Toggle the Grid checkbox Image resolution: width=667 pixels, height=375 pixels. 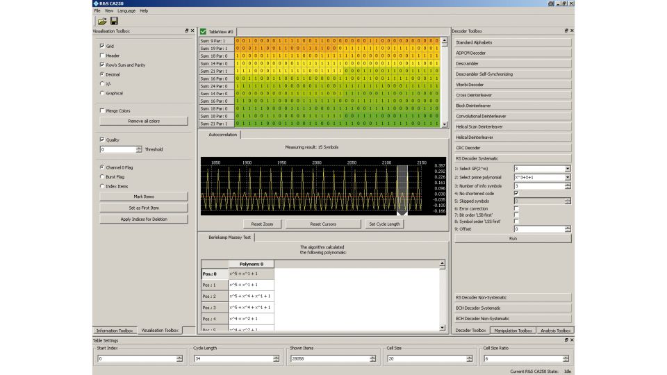102,46
